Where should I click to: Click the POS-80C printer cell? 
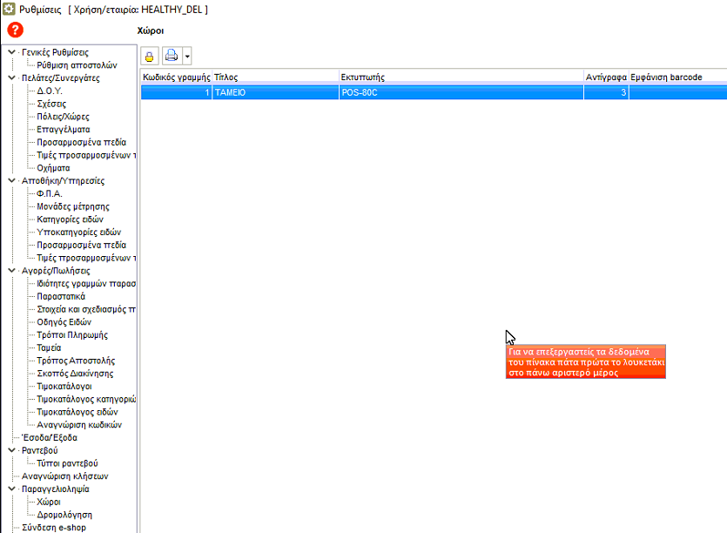(x=461, y=92)
